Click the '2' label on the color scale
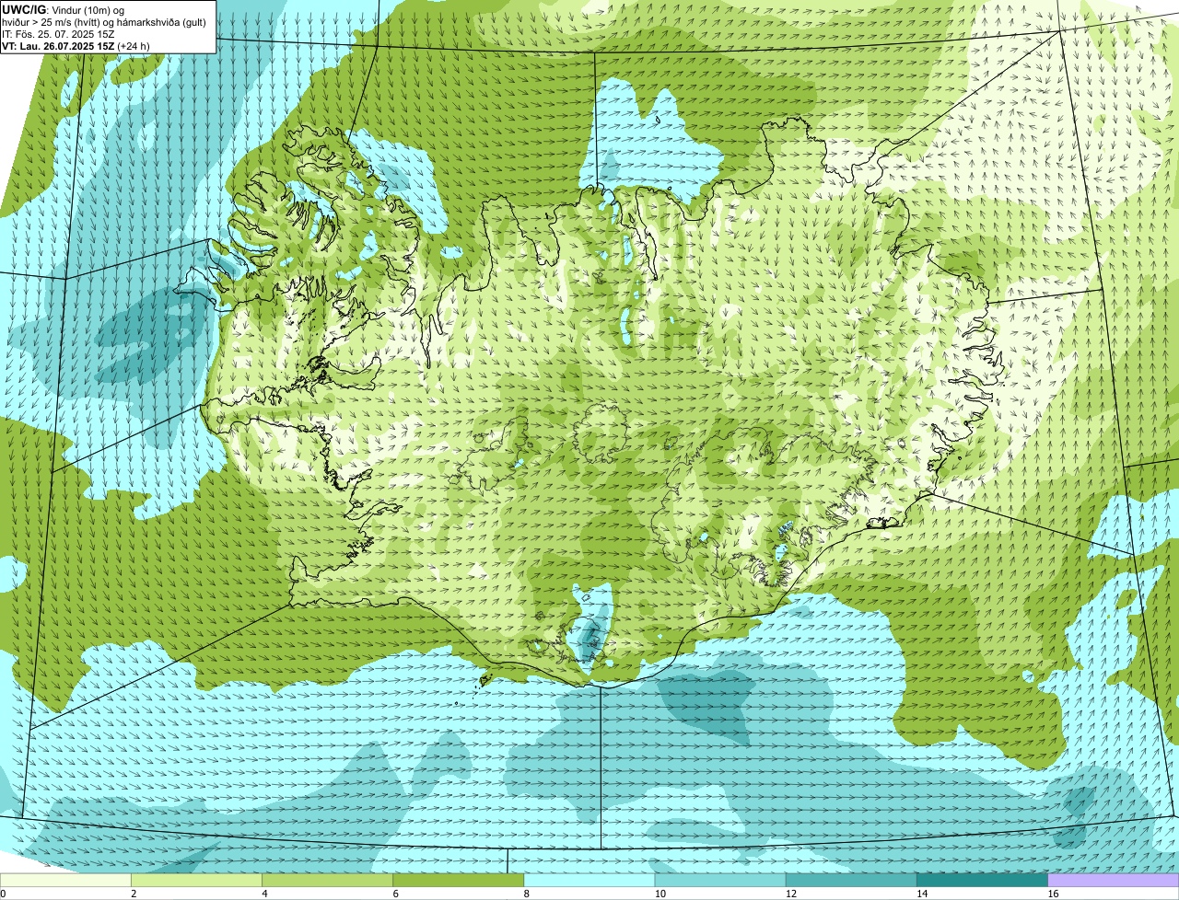Screen dimensions: 1179x900 134,894
